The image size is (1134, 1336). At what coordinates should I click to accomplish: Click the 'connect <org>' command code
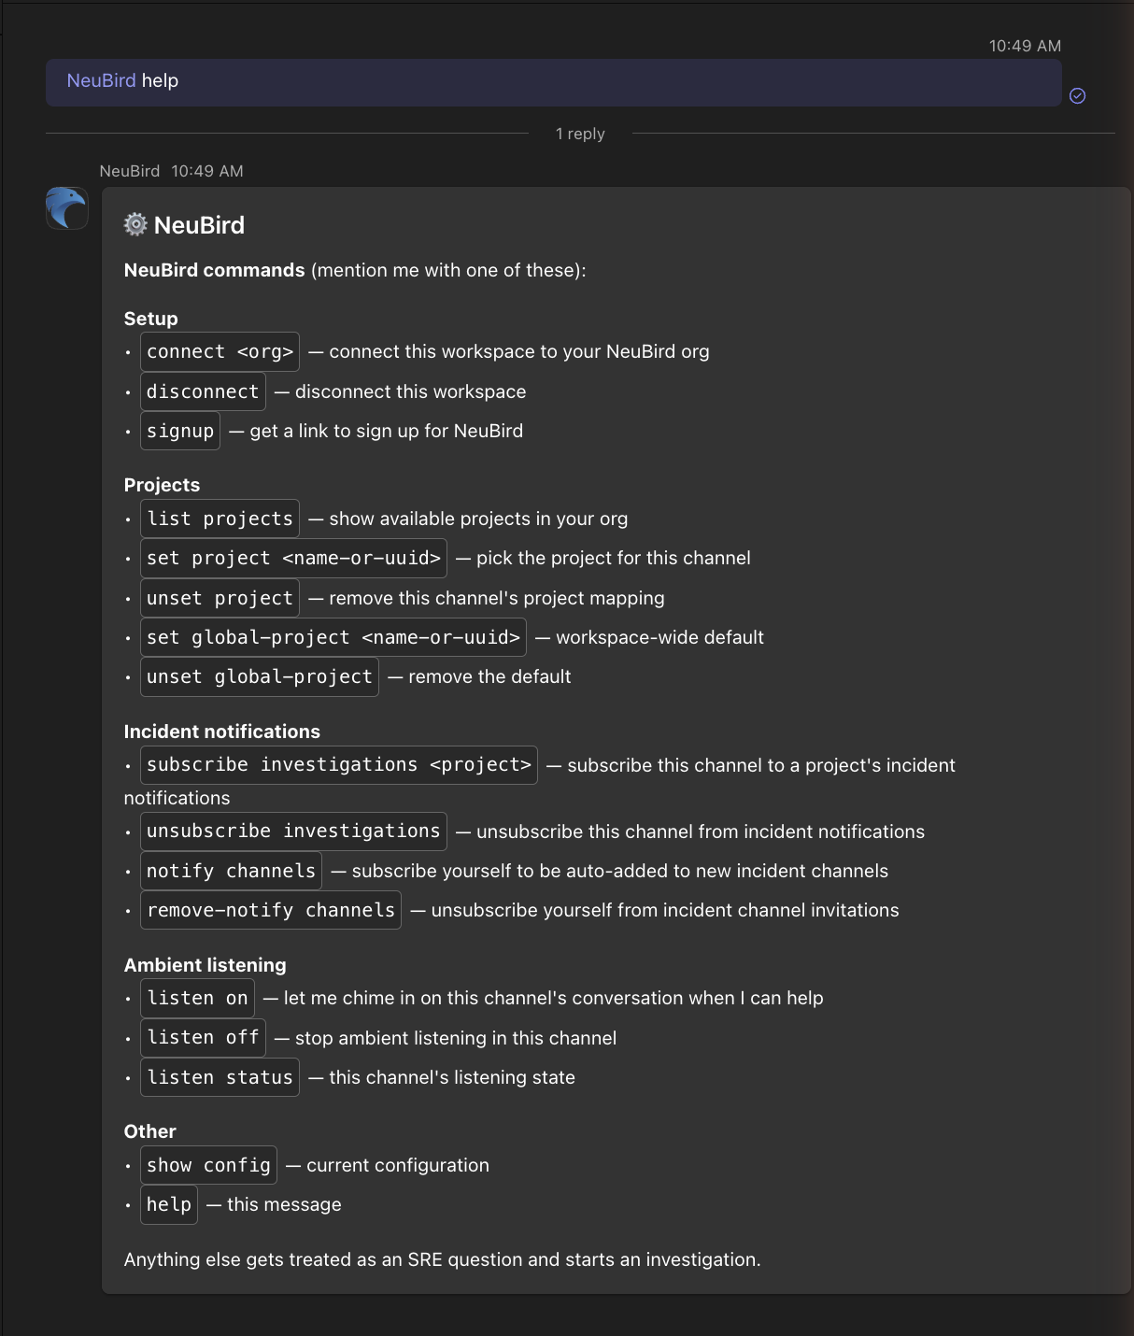[220, 351]
